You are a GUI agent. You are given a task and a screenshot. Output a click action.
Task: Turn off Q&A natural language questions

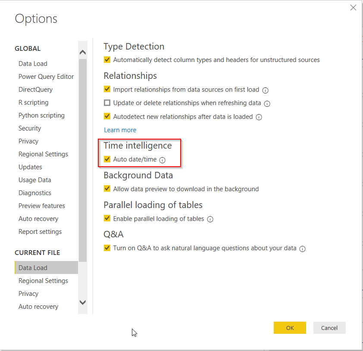[106, 248]
